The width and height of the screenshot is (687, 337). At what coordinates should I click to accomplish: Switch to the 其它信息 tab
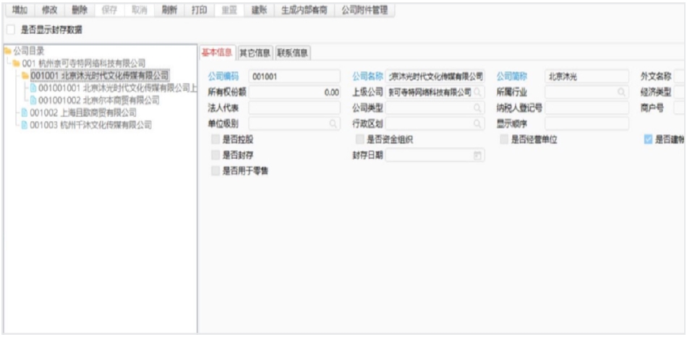[x=255, y=53]
